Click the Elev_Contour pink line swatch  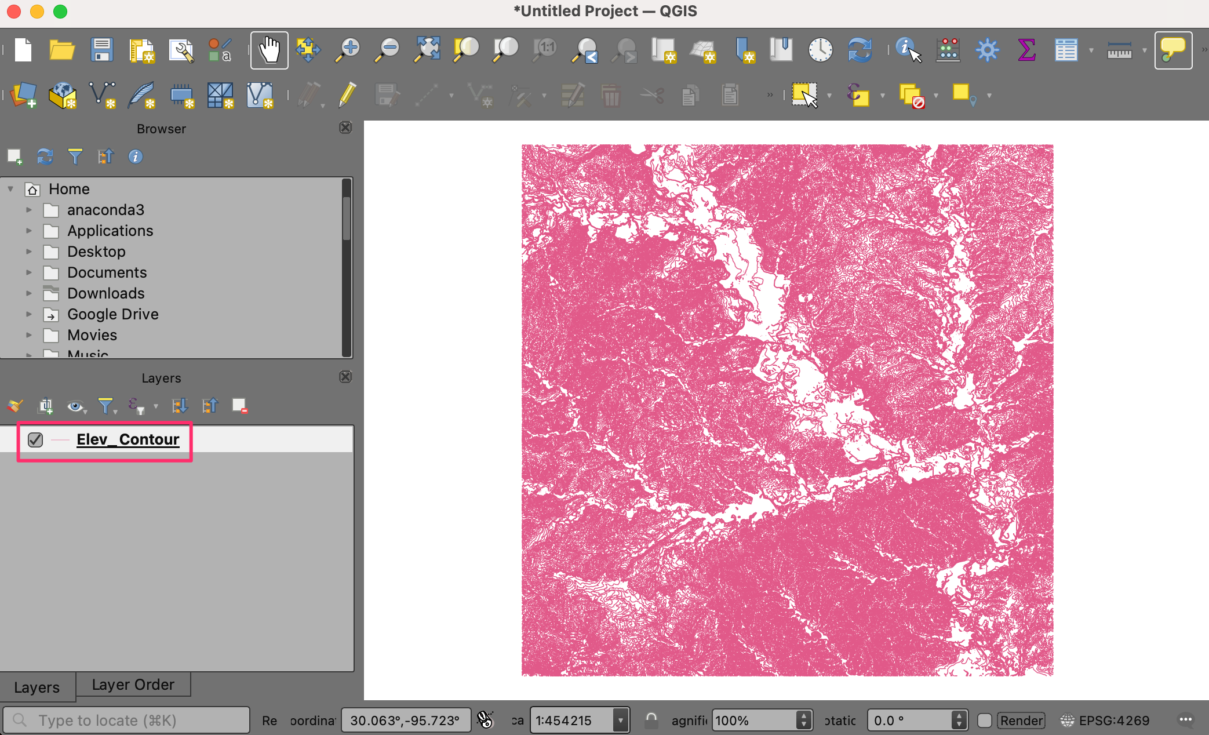click(x=60, y=440)
